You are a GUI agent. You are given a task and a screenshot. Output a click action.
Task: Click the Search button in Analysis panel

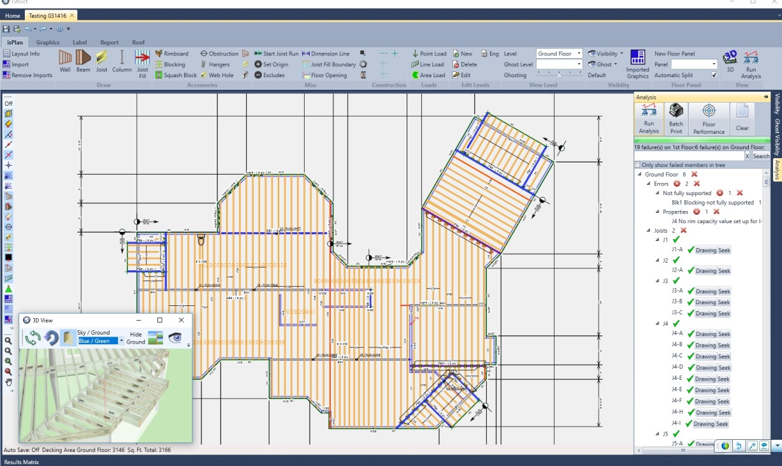click(761, 156)
